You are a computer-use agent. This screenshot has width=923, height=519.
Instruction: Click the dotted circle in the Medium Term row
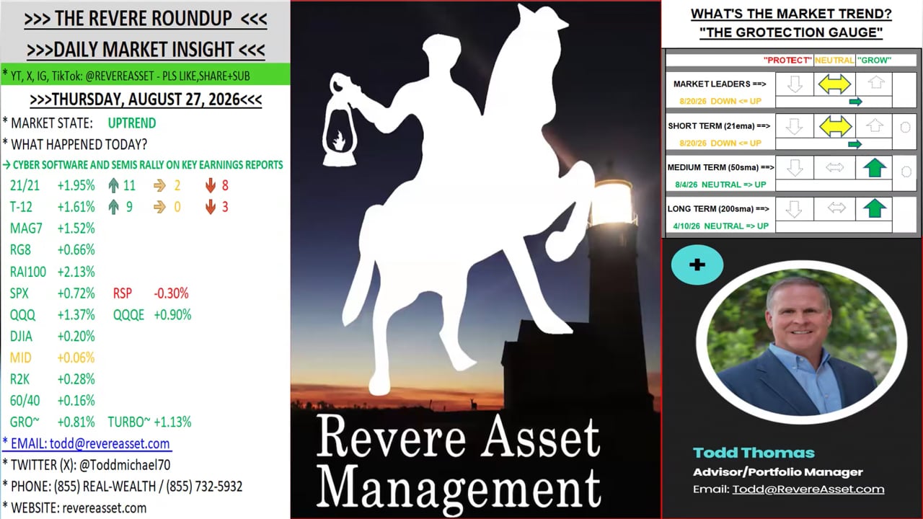coord(906,172)
